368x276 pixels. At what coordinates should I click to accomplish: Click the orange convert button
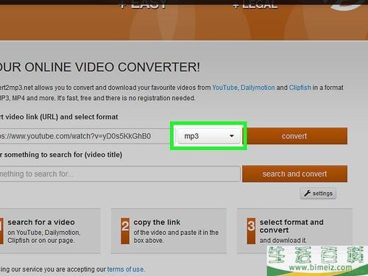click(297, 135)
